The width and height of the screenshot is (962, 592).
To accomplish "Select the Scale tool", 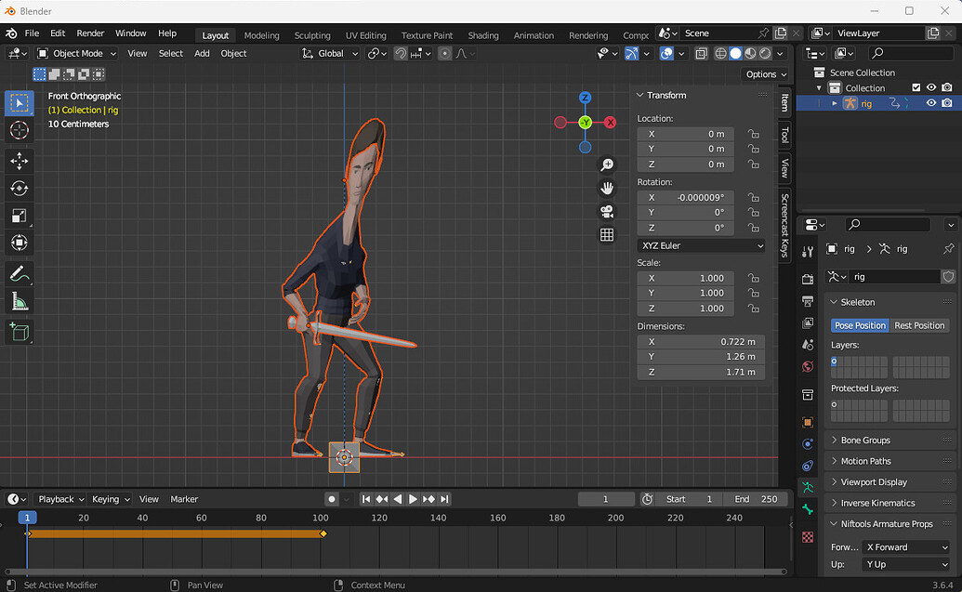I will [19, 216].
